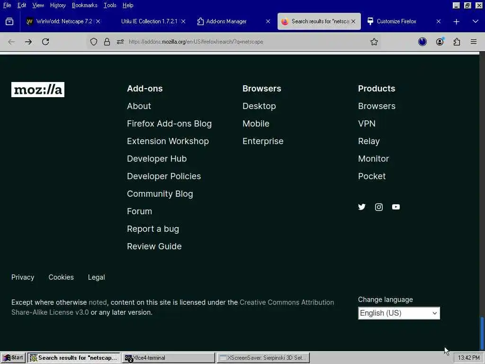The image size is (485, 364).
Task: Open the Browsers link under Products
Action: pos(377,106)
